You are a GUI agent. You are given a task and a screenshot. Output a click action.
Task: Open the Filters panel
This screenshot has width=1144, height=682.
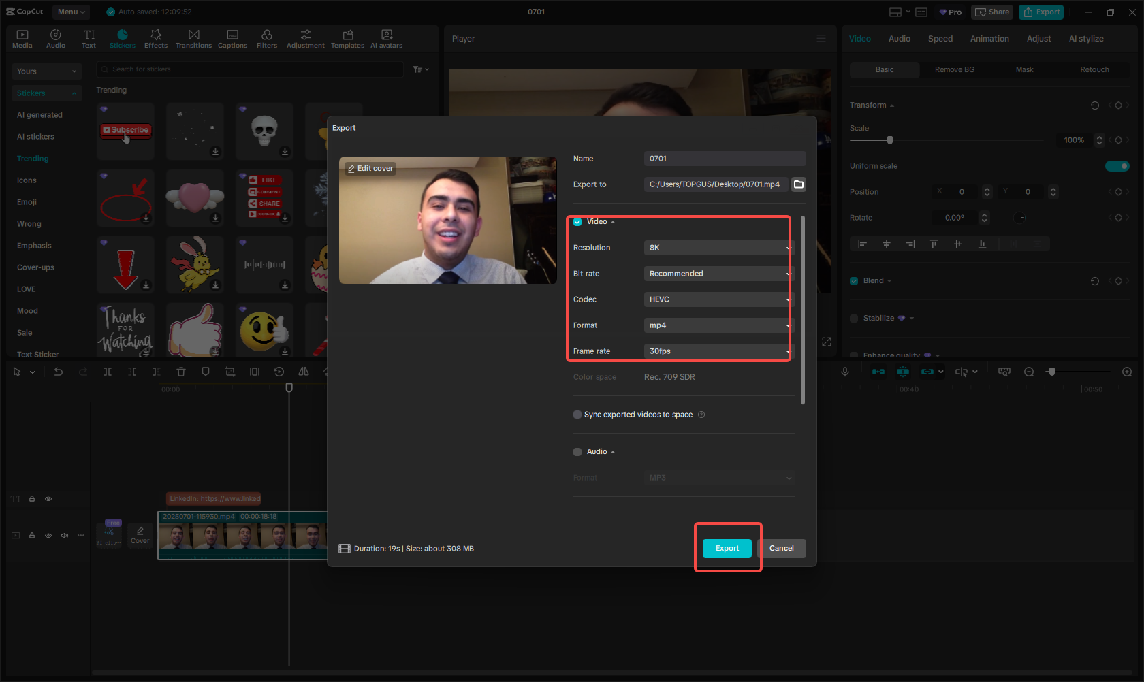point(267,39)
